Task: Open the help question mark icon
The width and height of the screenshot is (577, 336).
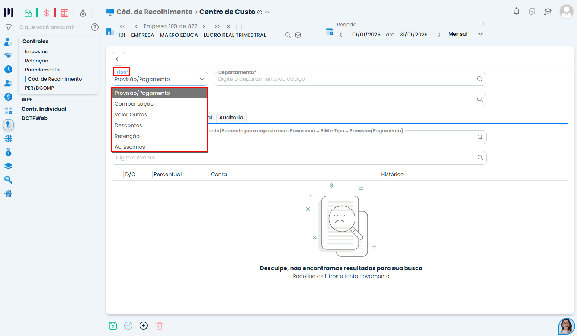Action: pos(95,27)
